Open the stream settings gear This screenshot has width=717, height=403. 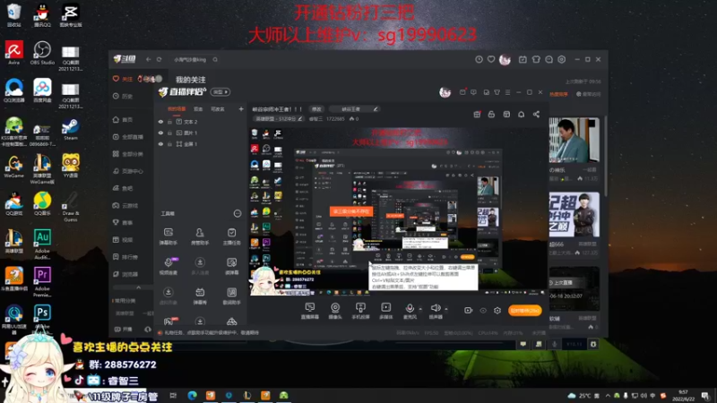pyautogui.click(x=497, y=311)
